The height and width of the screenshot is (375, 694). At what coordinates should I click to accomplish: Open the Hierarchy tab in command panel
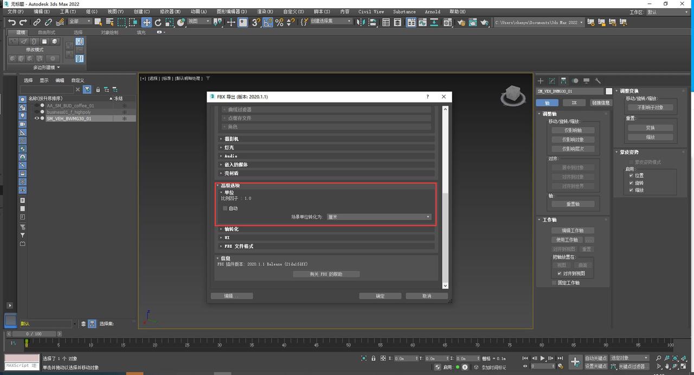point(563,81)
